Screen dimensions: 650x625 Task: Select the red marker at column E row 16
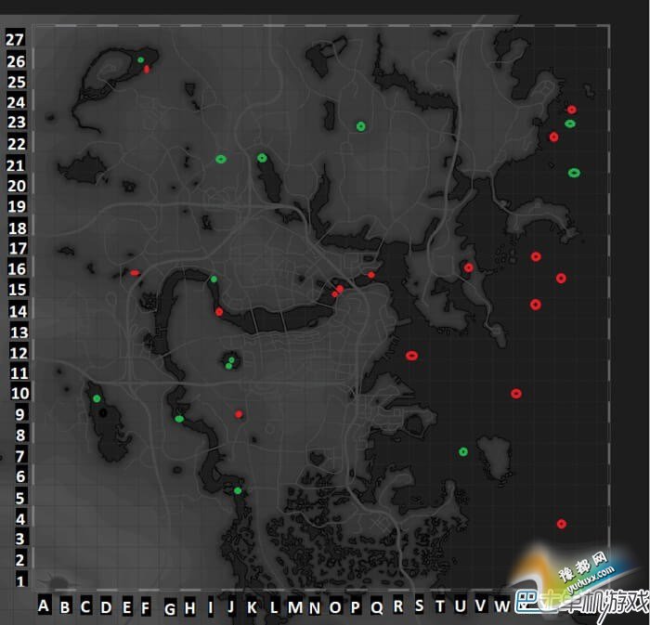click(135, 273)
